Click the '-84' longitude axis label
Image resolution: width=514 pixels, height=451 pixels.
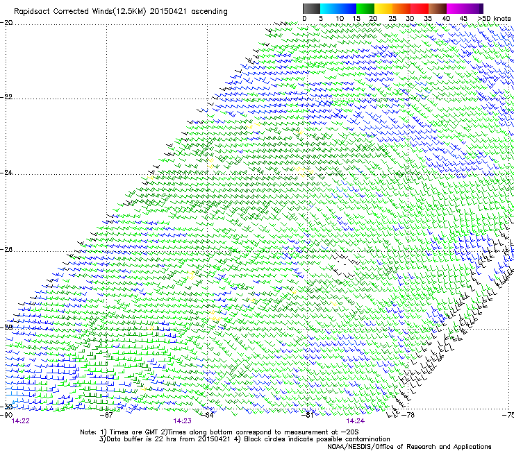(207, 415)
